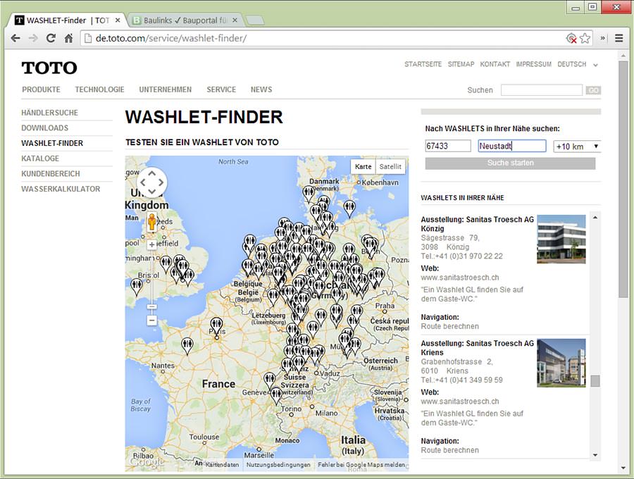Click Route berechnen for Könzig
The height and width of the screenshot is (479, 634).
(449, 327)
